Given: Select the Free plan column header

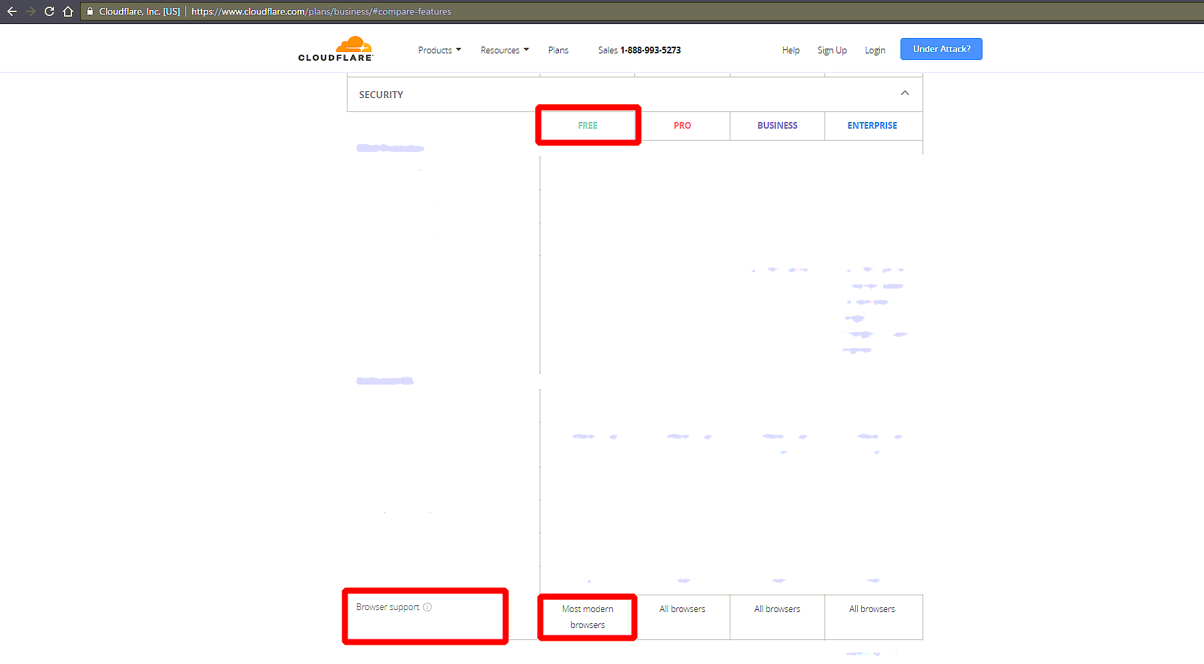Looking at the screenshot, I should click(588, 125).
